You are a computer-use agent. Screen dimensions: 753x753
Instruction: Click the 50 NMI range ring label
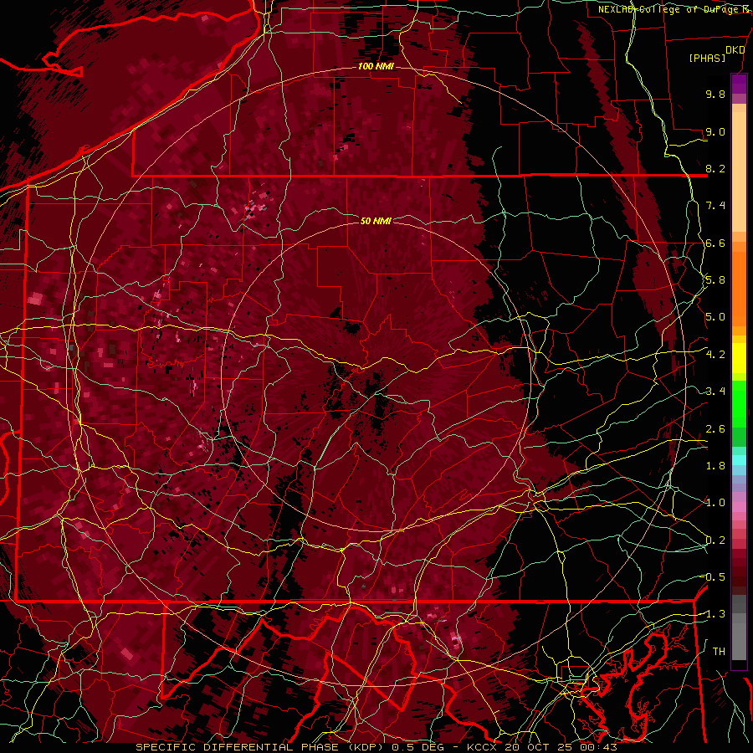pyautogui.click(x=376, y=221)
